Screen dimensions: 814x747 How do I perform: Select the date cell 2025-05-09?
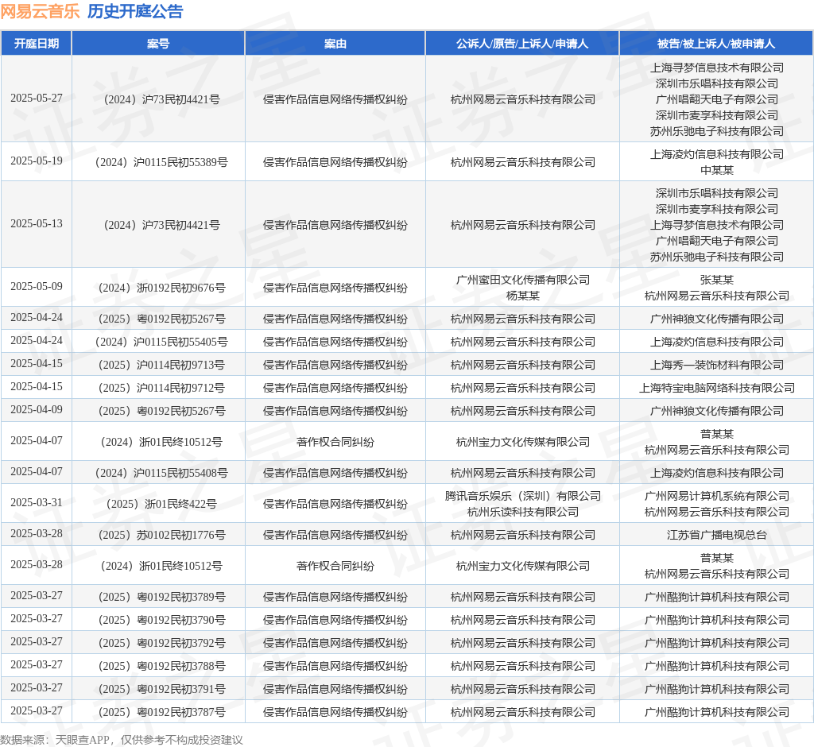(37, 287)
